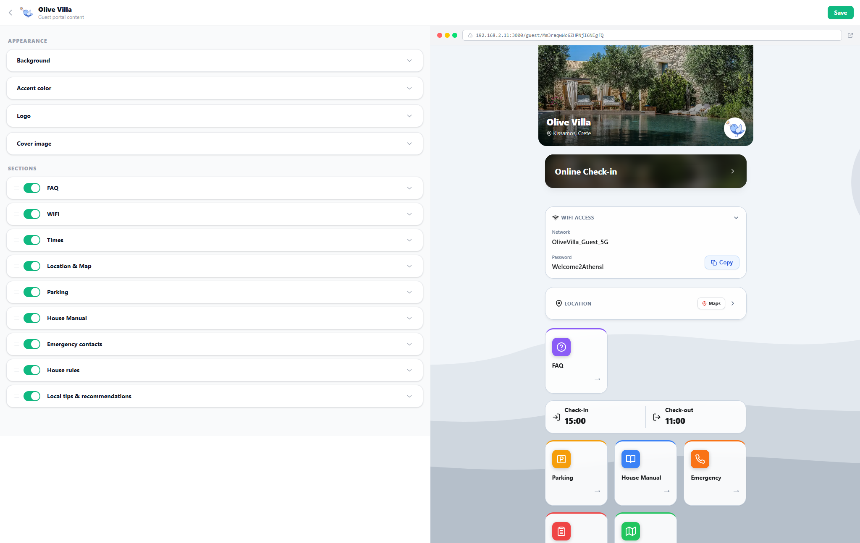Click the green map tile icon
The width and height of the screenshot is (860, 543).
click(631, 531)
